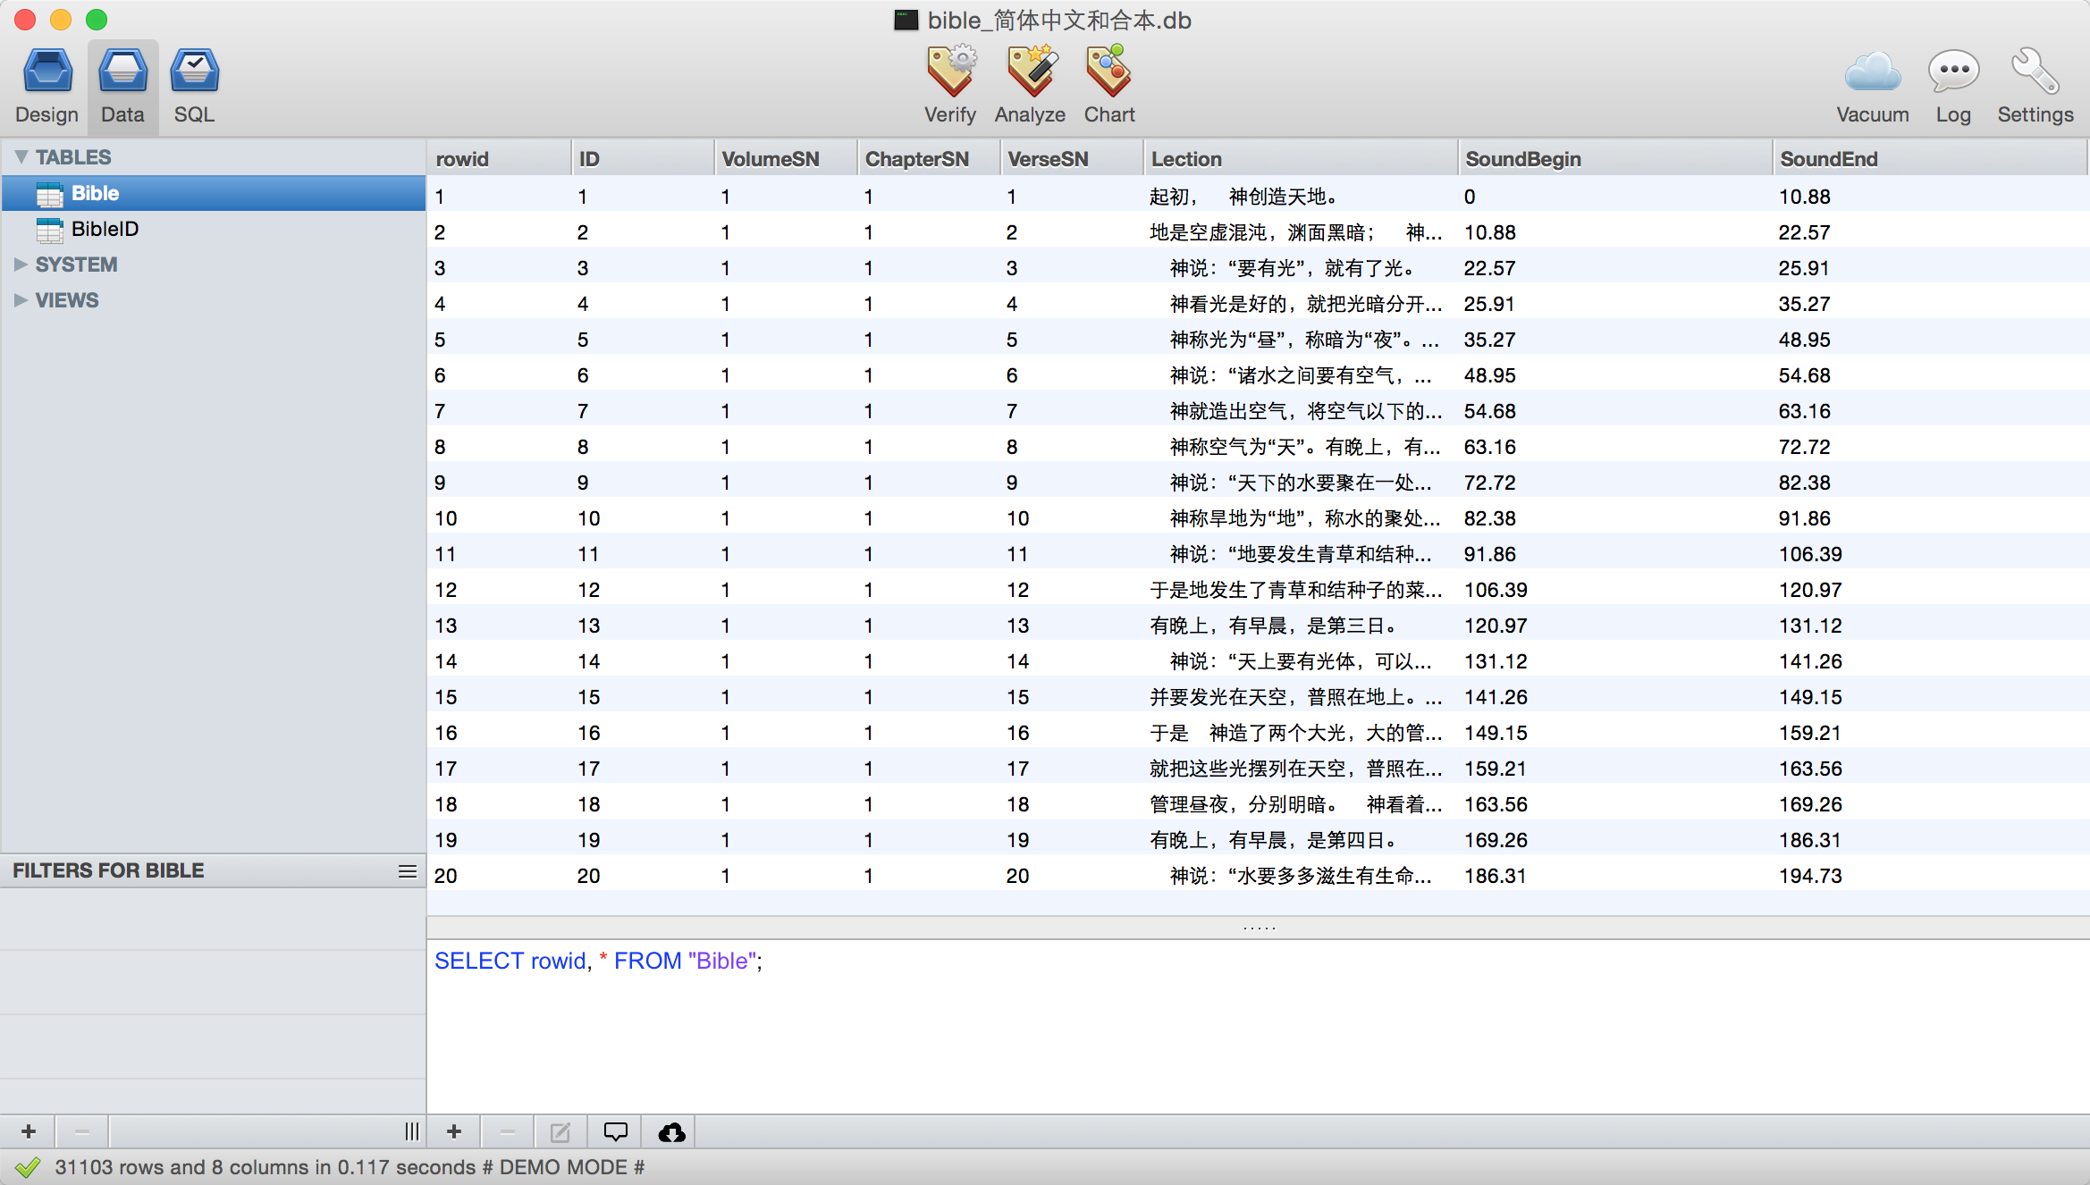Add a new row with plus button
Image resolution: width=2090 pixels, height=1185 pixels.
tap(454, 1132)
